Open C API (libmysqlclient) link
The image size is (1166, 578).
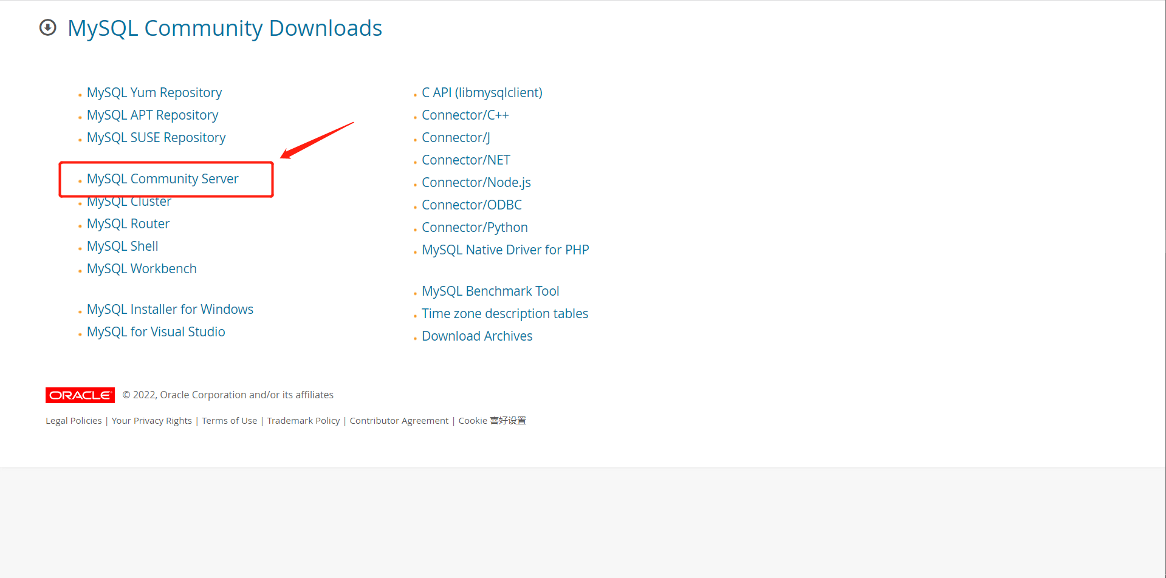pyautogui.click(x=482, y=93)
